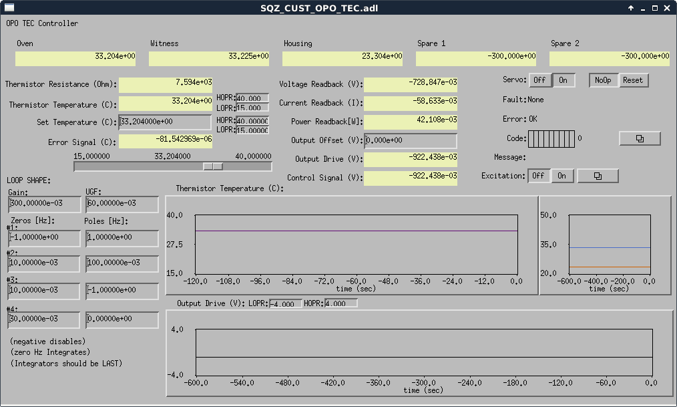Select the NoOp option
Viewport: 677px width, 407px height.
pos(603,80)
